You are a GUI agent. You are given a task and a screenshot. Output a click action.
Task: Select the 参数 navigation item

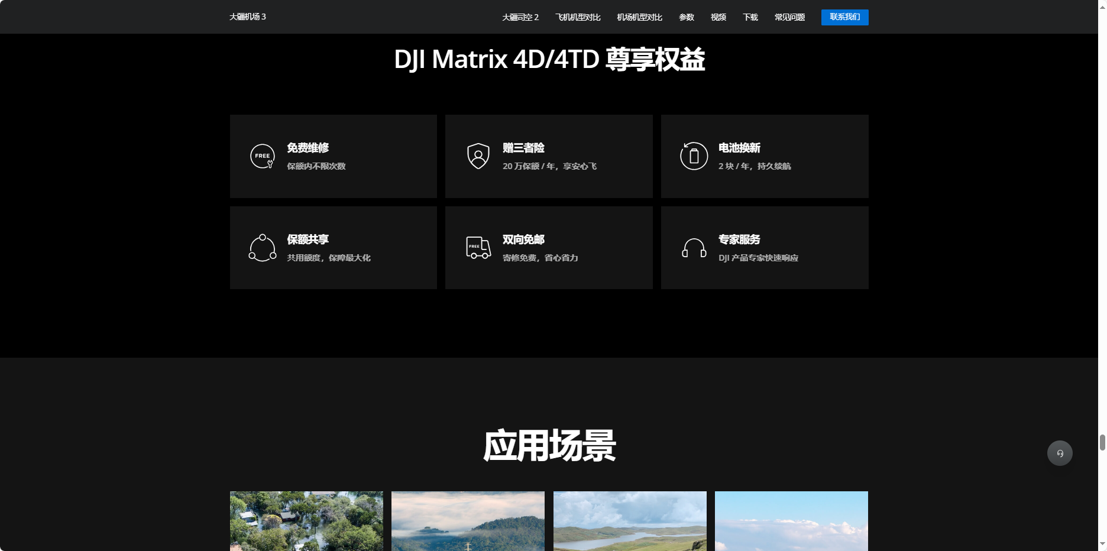(686, 17)
